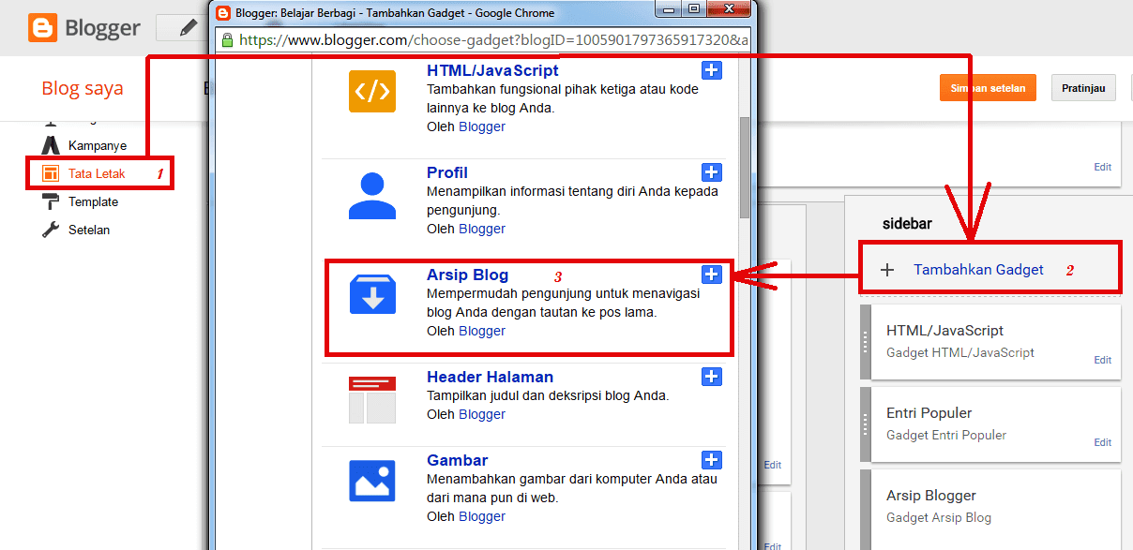Add the Gambar gadget with plus button
The width and height of the screenshot is (1133, 550).
point(712,459)
